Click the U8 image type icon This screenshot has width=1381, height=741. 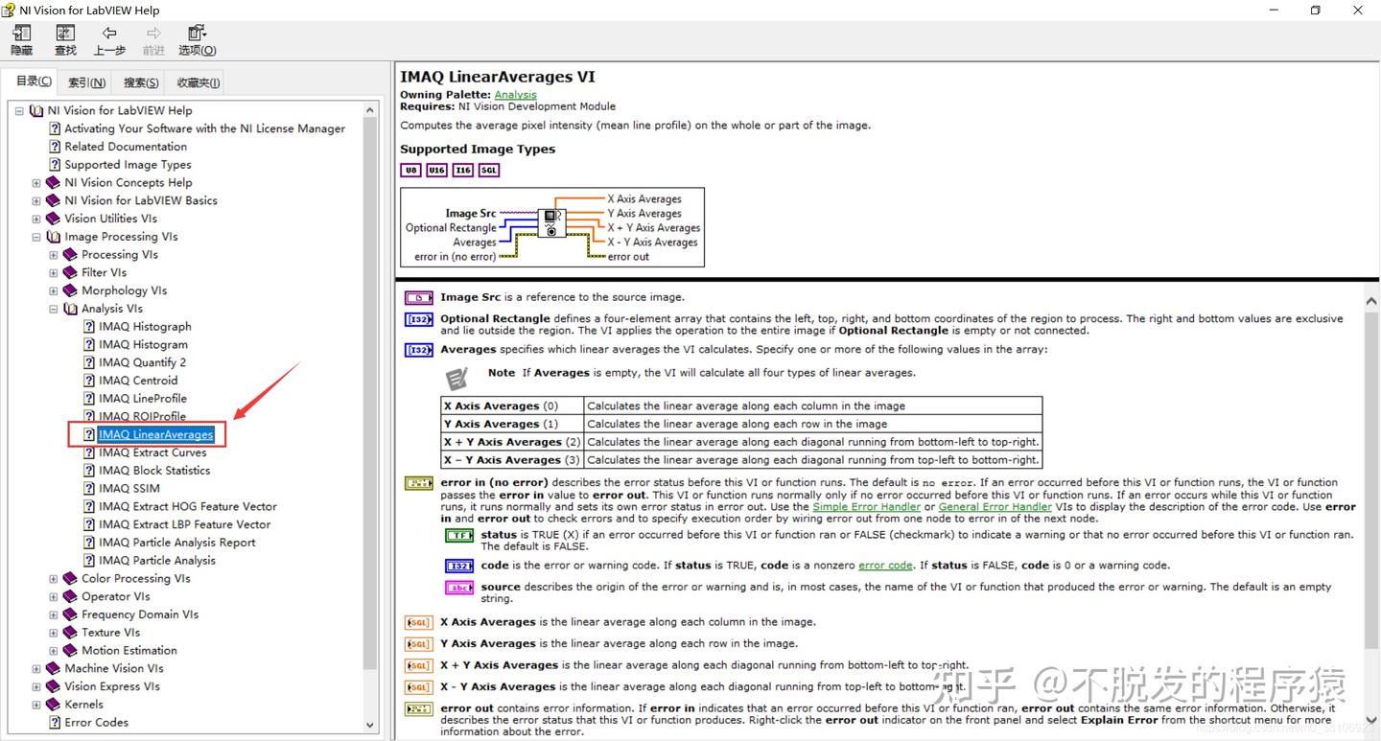[411, 170]
